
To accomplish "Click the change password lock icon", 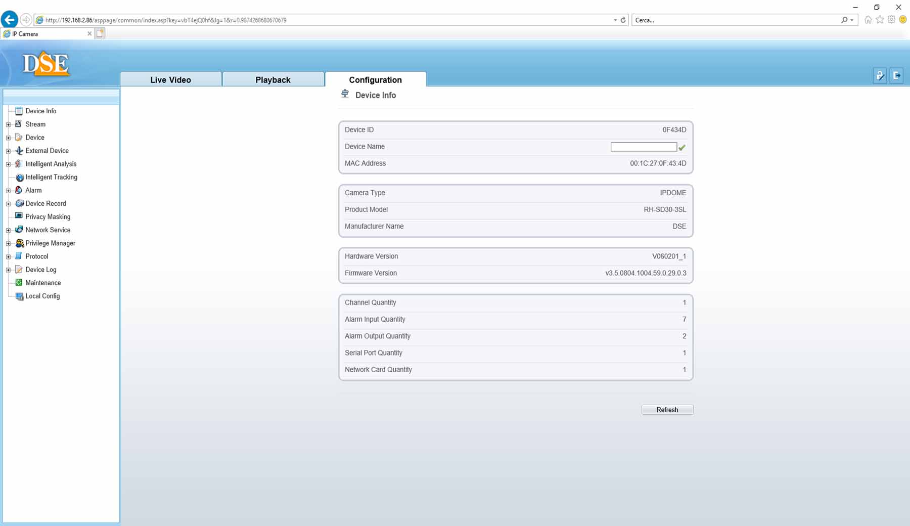I will point(880,76).
